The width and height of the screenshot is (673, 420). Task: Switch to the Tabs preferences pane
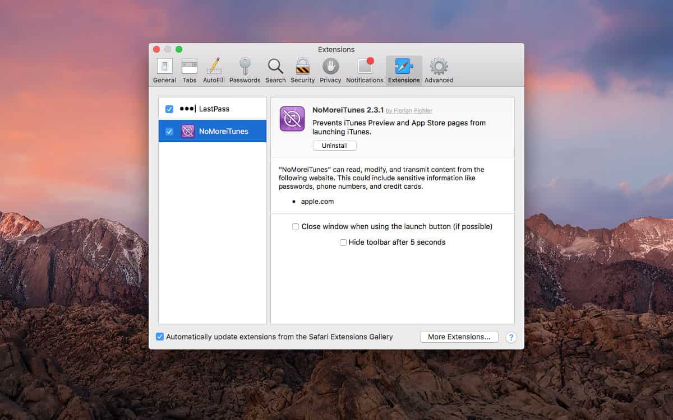coord(190,71)
